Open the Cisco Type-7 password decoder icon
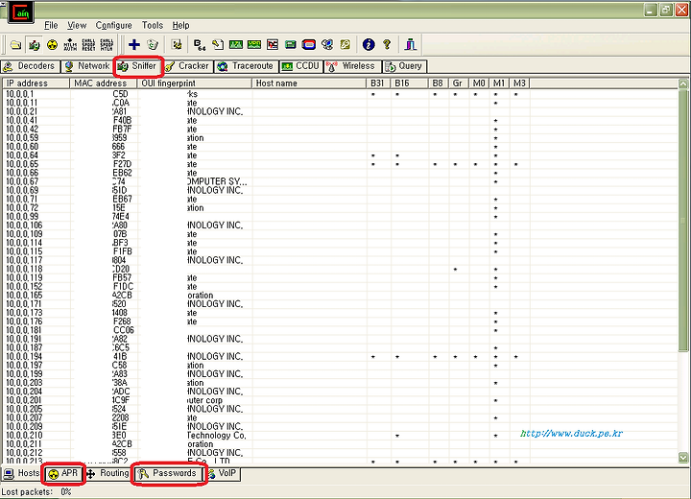 (x=236, y=44)
